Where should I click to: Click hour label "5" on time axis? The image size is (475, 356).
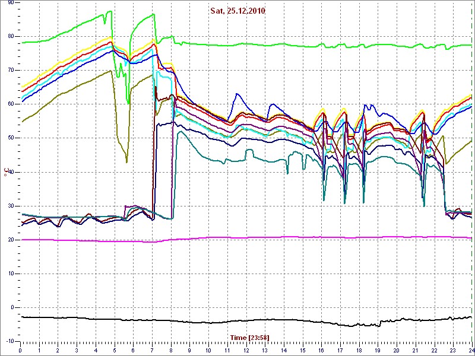pos(115,350)
